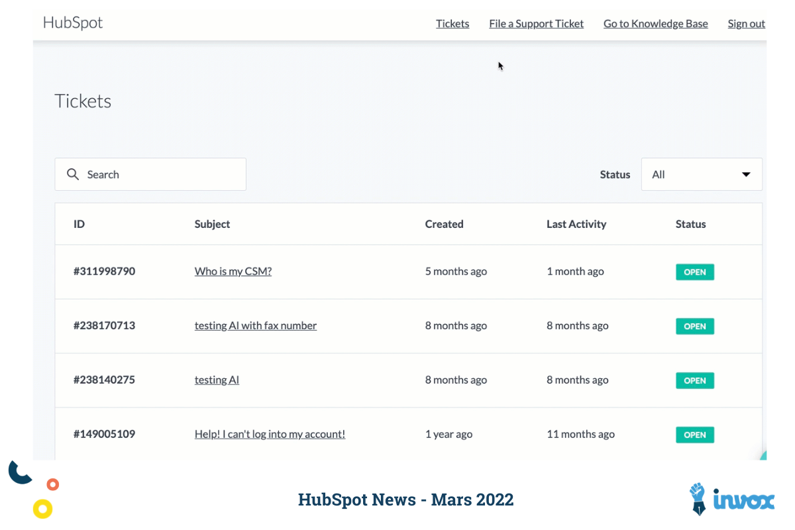Viewport: 795px width, 530px height.
Task: Click OPEN badge for #238170713
Action: click(695, 327)
